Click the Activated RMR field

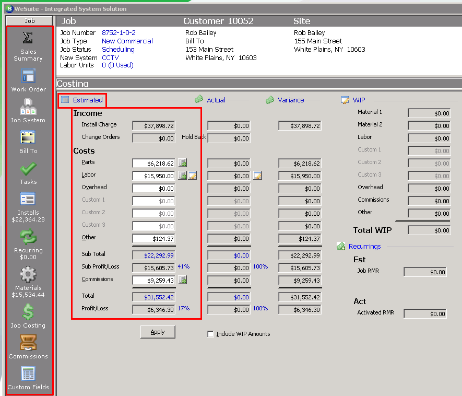(425, 314)
